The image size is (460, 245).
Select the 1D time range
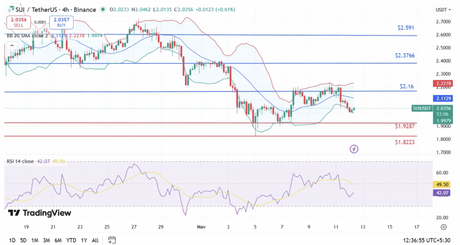pyautogui.click(x=12, y=239)
